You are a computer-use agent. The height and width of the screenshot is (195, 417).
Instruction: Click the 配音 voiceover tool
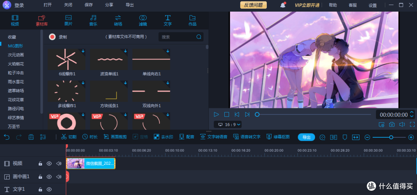click(x=187, y=137)
